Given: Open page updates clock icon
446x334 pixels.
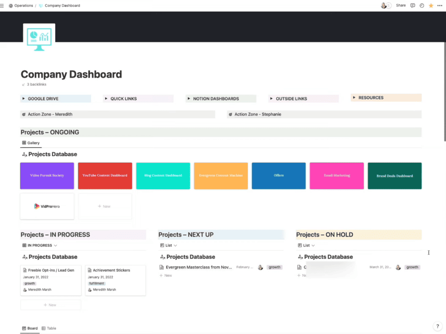Looking at the screenshot, I should tap(422, 5).
